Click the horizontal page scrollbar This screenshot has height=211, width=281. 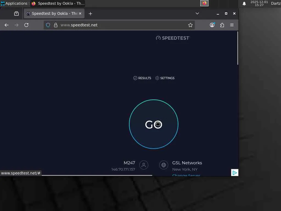pos(97,175)
